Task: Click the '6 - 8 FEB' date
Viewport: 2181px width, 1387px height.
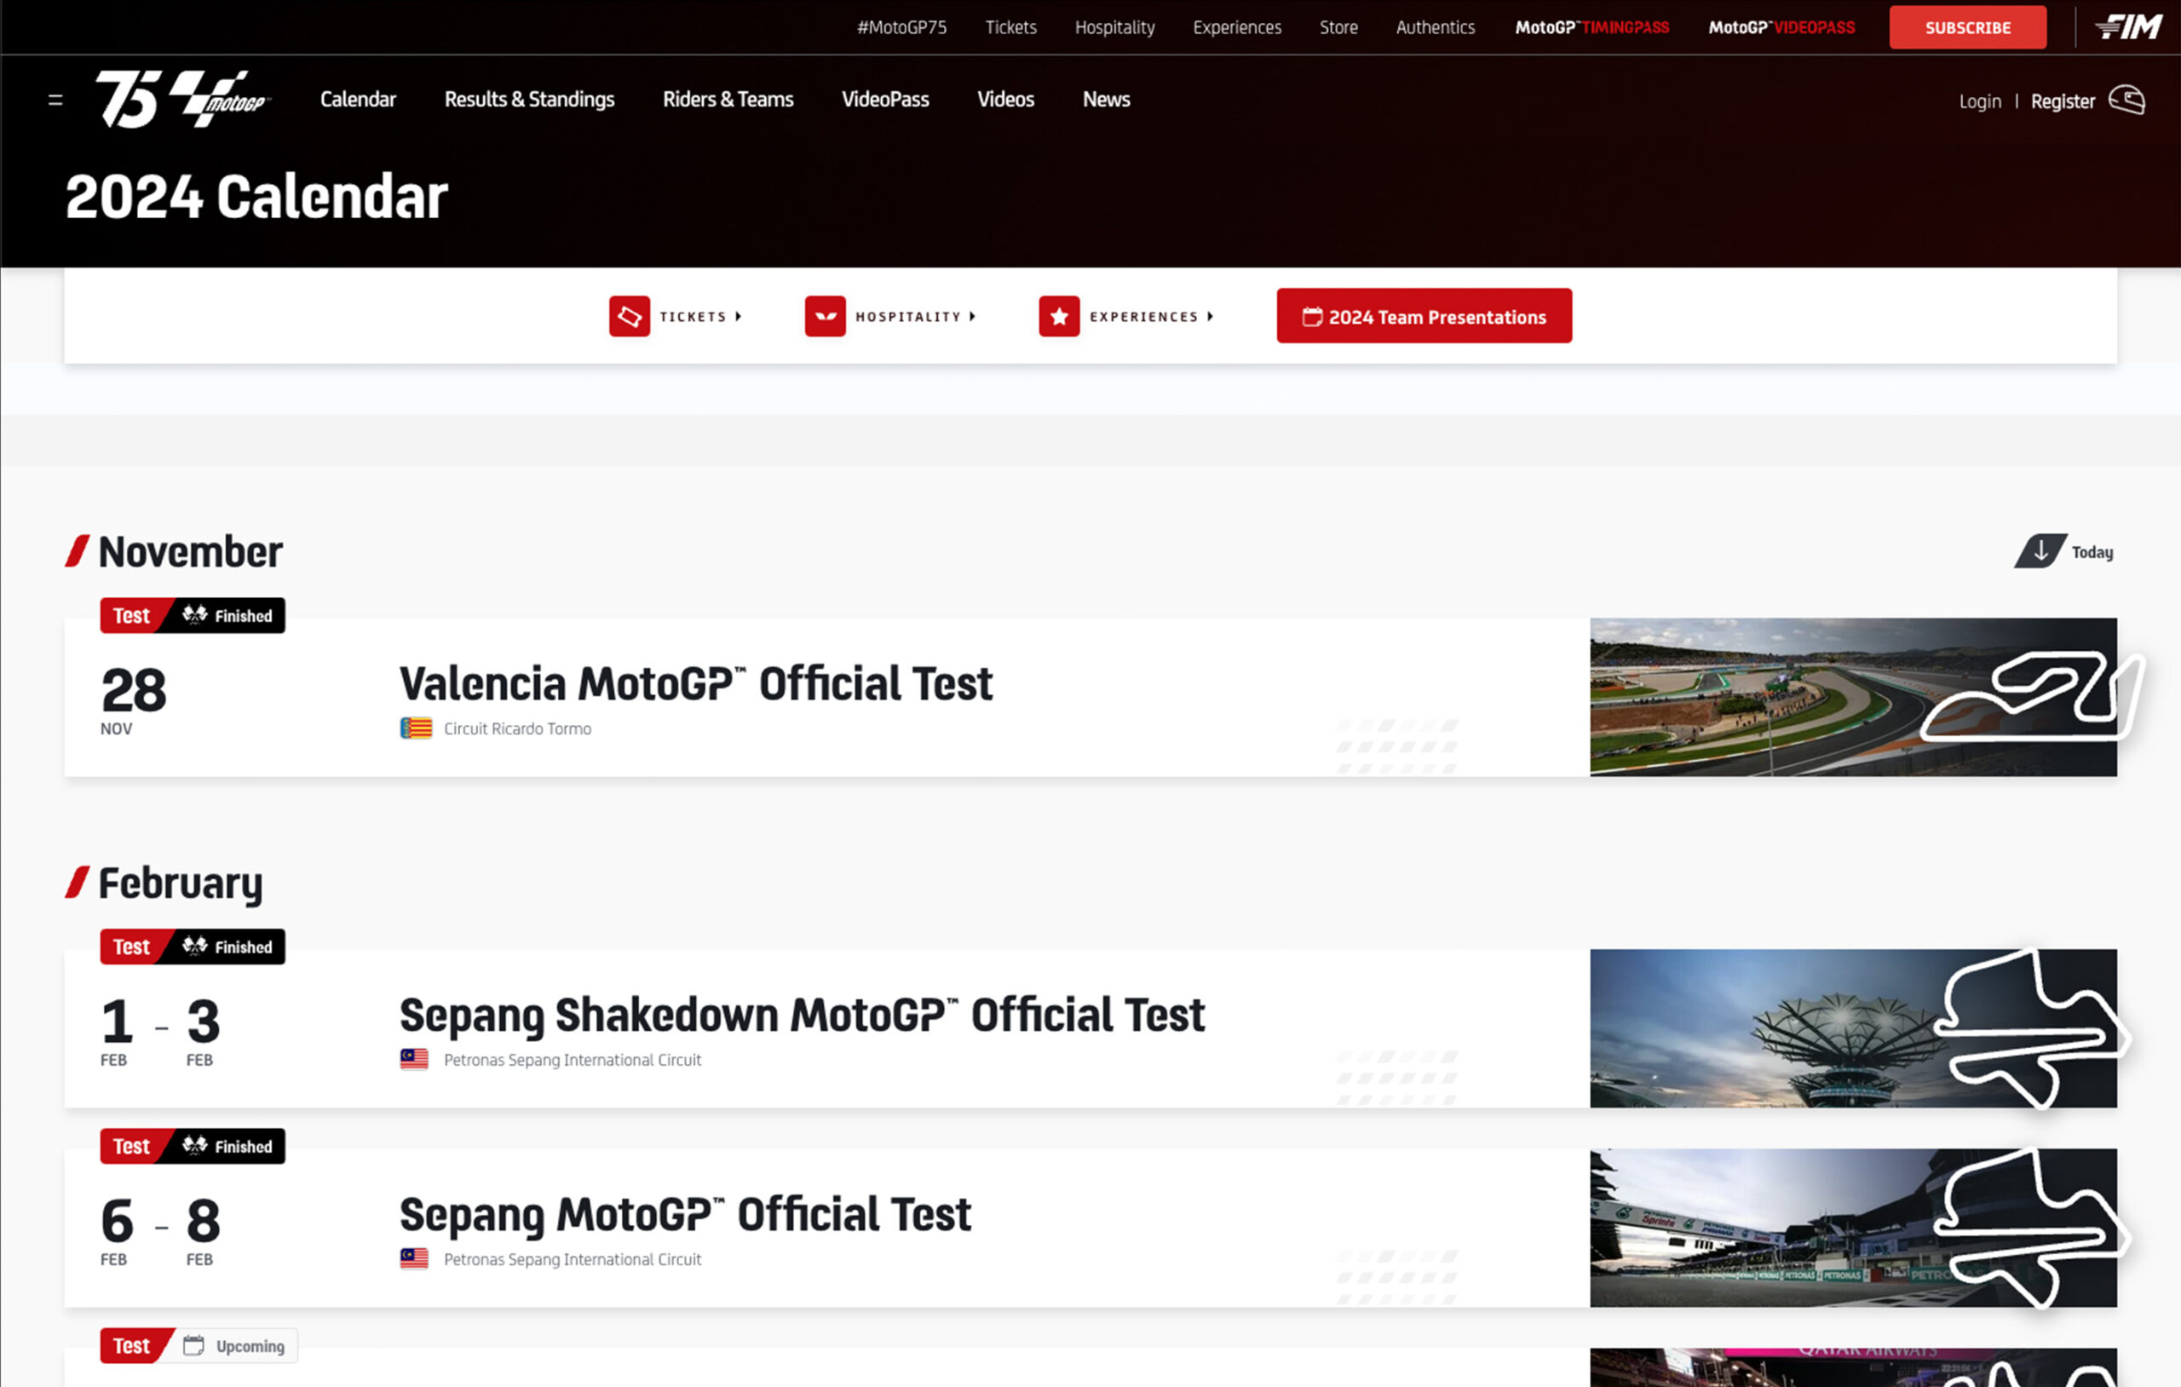Action: (x=160, y=1231)
